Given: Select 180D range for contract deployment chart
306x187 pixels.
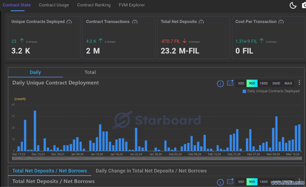Looking at the screenshot, I should tap(263, 83).
